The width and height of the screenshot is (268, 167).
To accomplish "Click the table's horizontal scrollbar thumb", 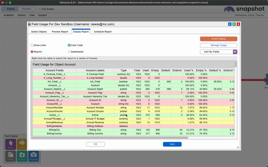I will 109,138.
